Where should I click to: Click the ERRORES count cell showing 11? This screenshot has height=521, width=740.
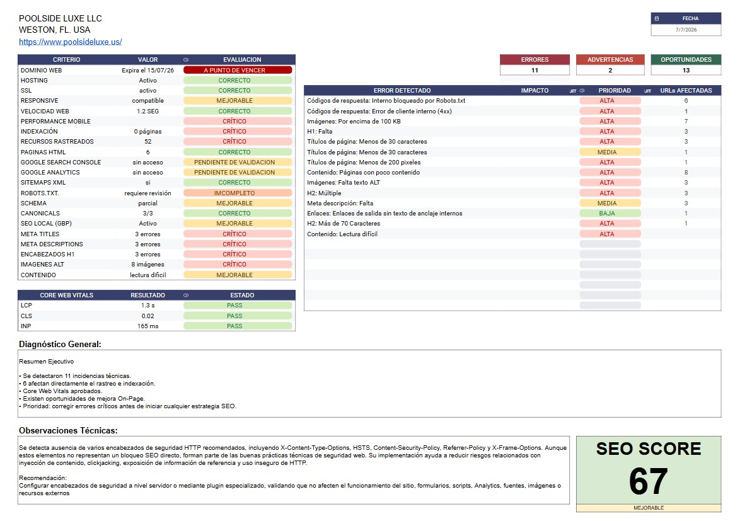(535, 71)
